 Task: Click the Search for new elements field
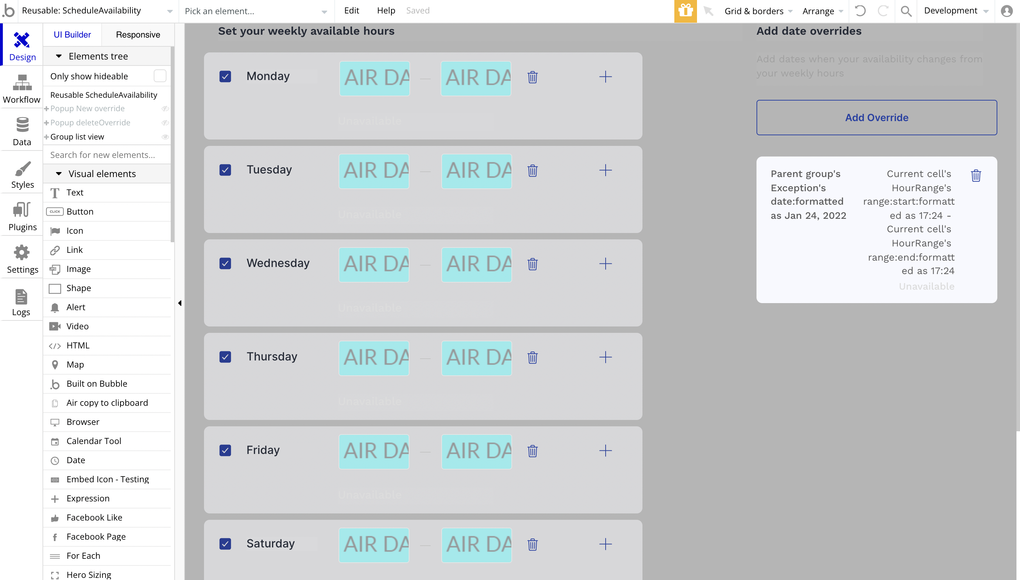point(107,155)
